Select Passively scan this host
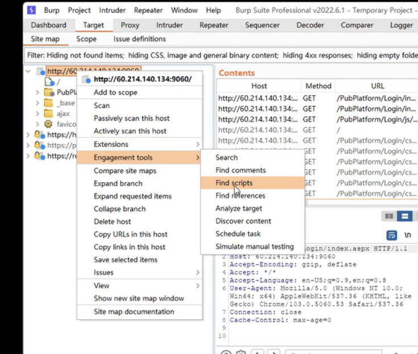The image size is (418, 354). pos(140,118)
